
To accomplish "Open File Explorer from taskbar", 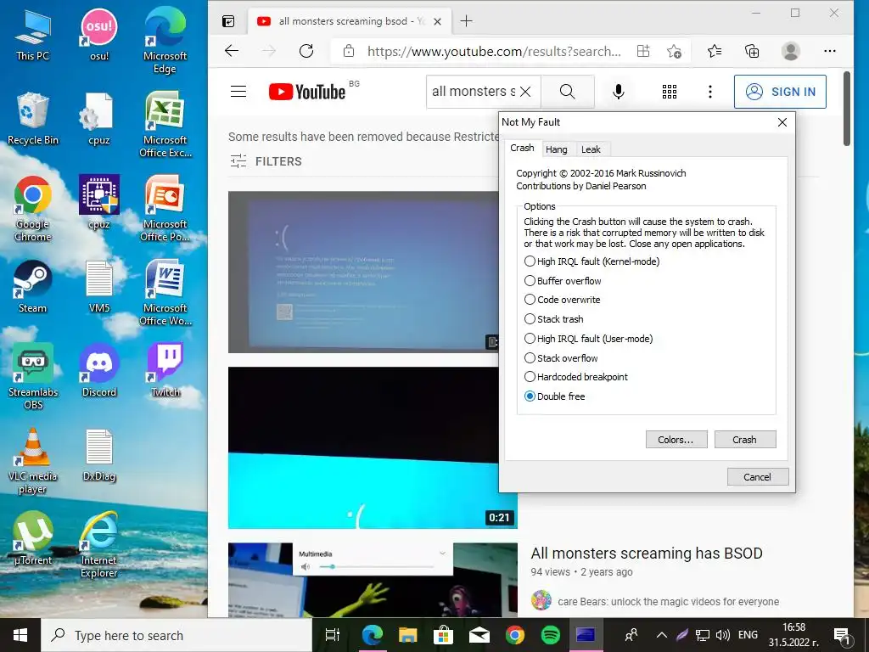I will point(407,635).
